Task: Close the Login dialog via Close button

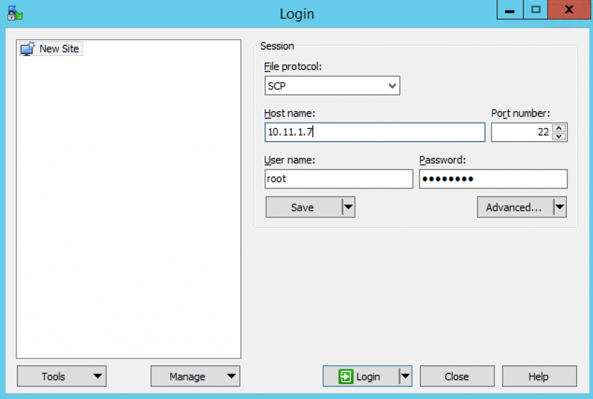Action: click(x=457, y=376)
